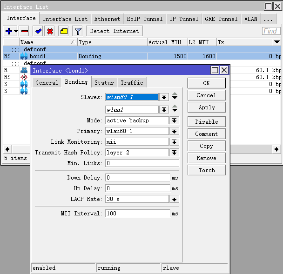Viewport: 283px width, 274px height.
Task: Expand the Transmit Hash Policy dropdown
Action: pyautogui.click(x=175, y=153)
